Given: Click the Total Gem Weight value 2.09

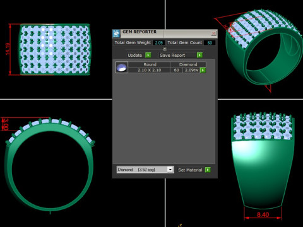Looking at the screenshot, I should (158, 43).
